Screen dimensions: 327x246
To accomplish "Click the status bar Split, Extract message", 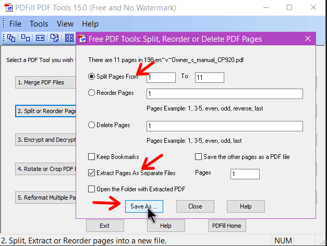I will pyautogui.click(x=84, y=241).
